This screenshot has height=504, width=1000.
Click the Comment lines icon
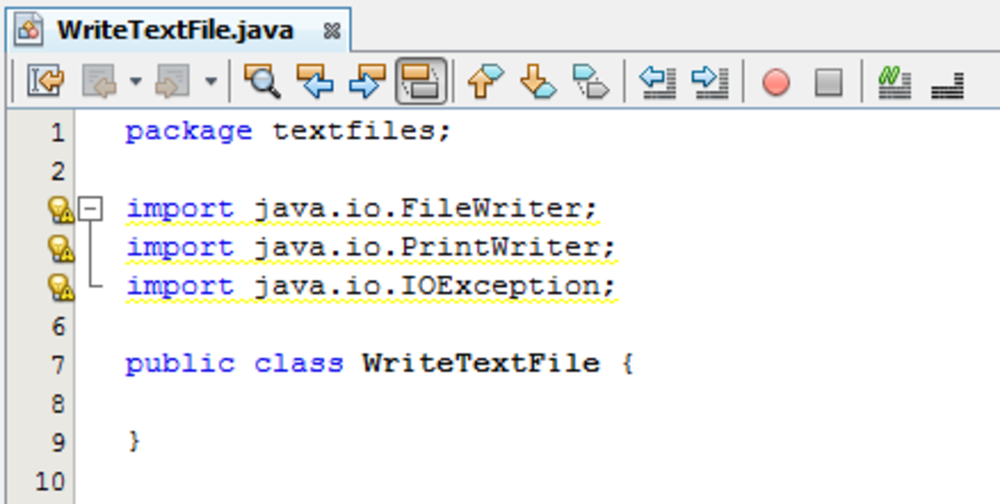[x=894, y=82]
